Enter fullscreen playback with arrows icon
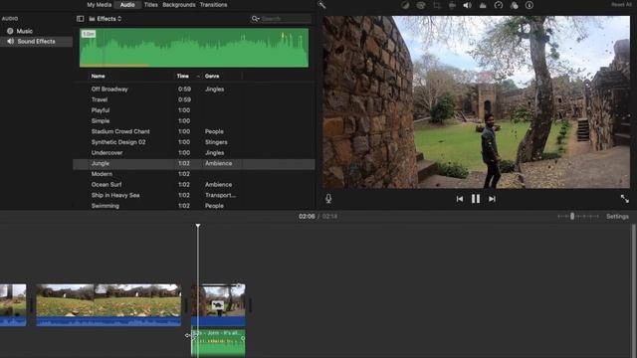This screenshot has height=358, width=637. click(624, 199)
